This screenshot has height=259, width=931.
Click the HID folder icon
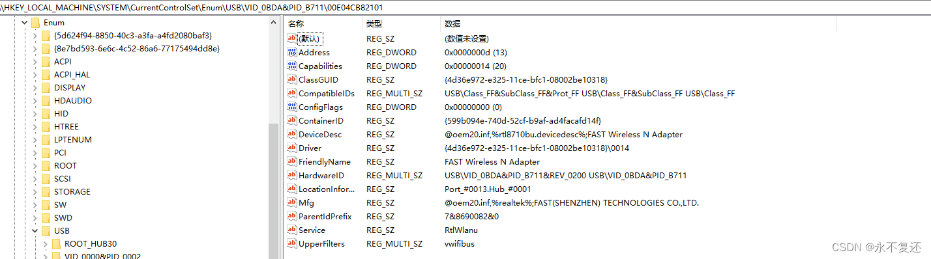tap(46, 113)
